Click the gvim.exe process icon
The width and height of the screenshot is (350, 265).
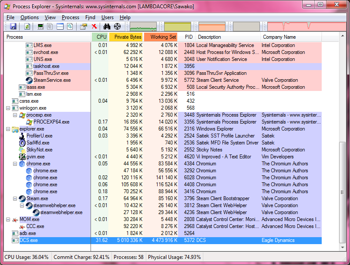(x=22, y=157)
